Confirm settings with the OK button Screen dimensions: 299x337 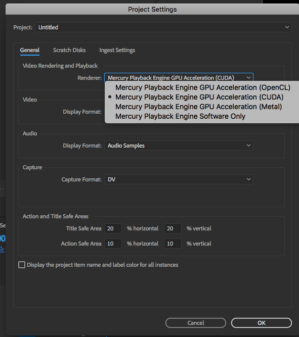(x=262, y=323)
